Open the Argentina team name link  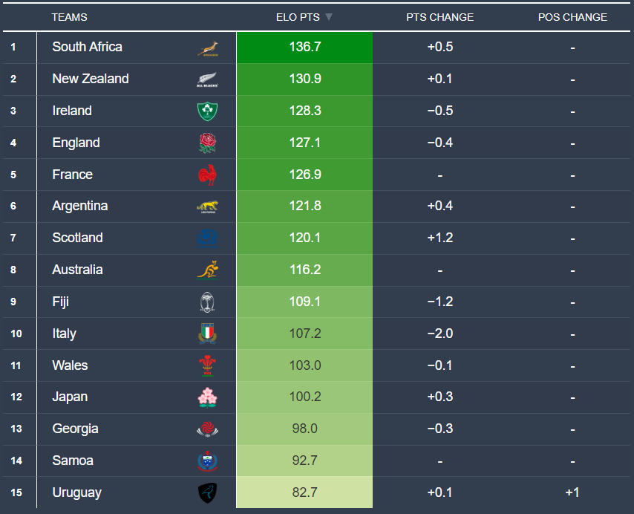pyautogui.click(x=80, y=206)
